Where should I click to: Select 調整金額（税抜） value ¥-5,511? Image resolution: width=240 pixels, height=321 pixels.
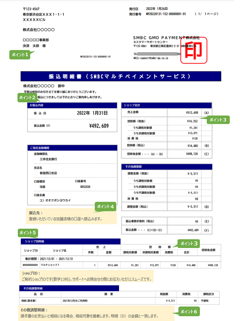pos(193,174)
